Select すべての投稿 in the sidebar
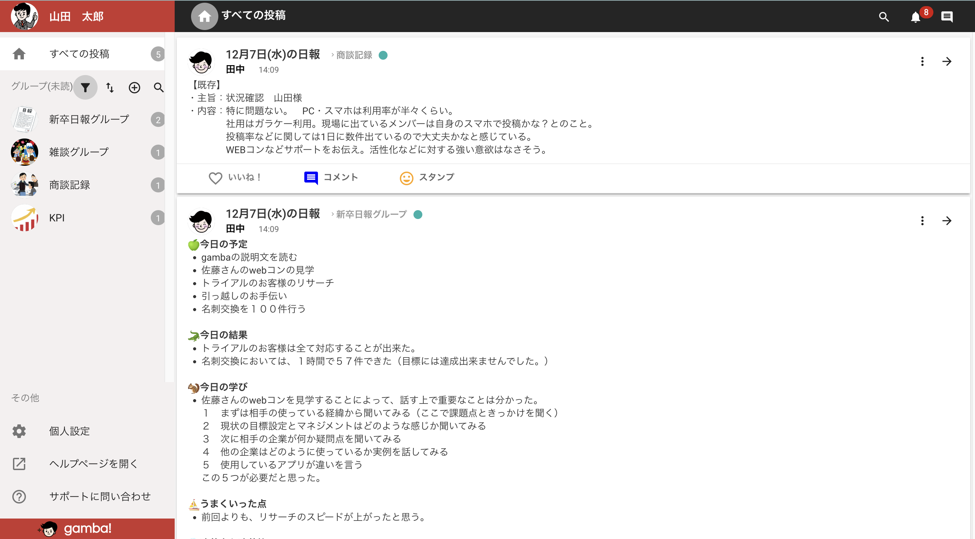 (x=83, y=54)
